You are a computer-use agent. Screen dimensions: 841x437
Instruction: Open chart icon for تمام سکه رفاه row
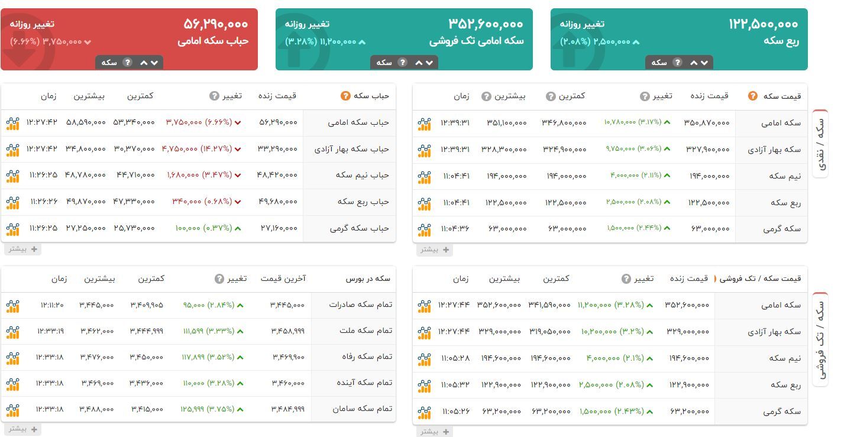pos(12,358)
